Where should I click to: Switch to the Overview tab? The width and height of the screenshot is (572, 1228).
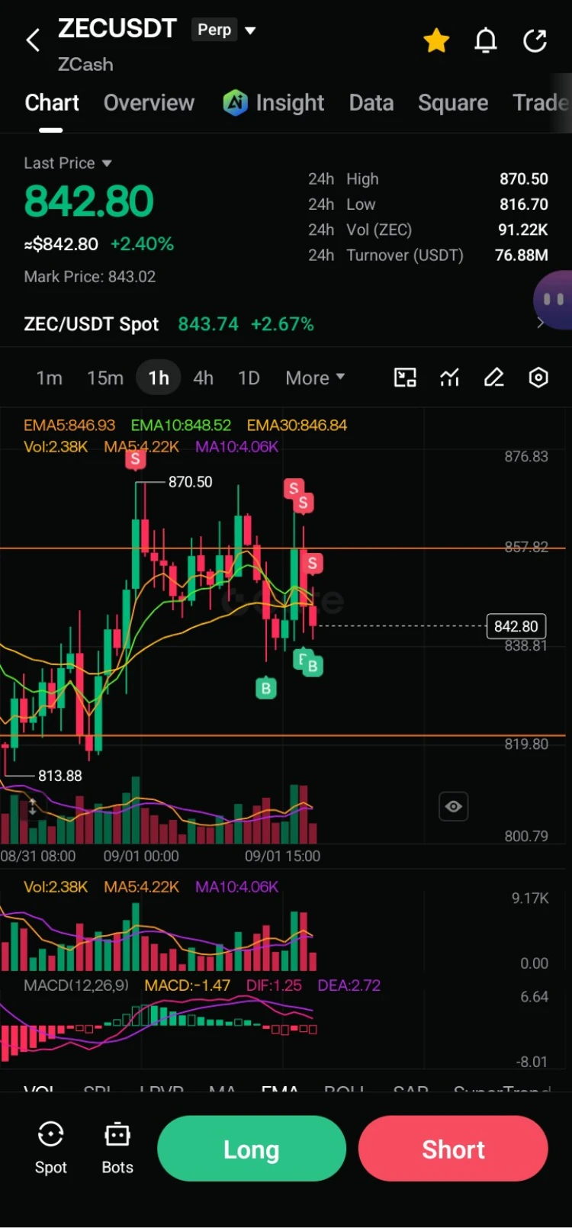pos(149,103)
